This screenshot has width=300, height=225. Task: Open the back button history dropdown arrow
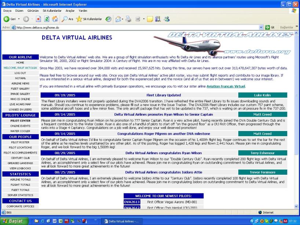(x=19, y=19)
